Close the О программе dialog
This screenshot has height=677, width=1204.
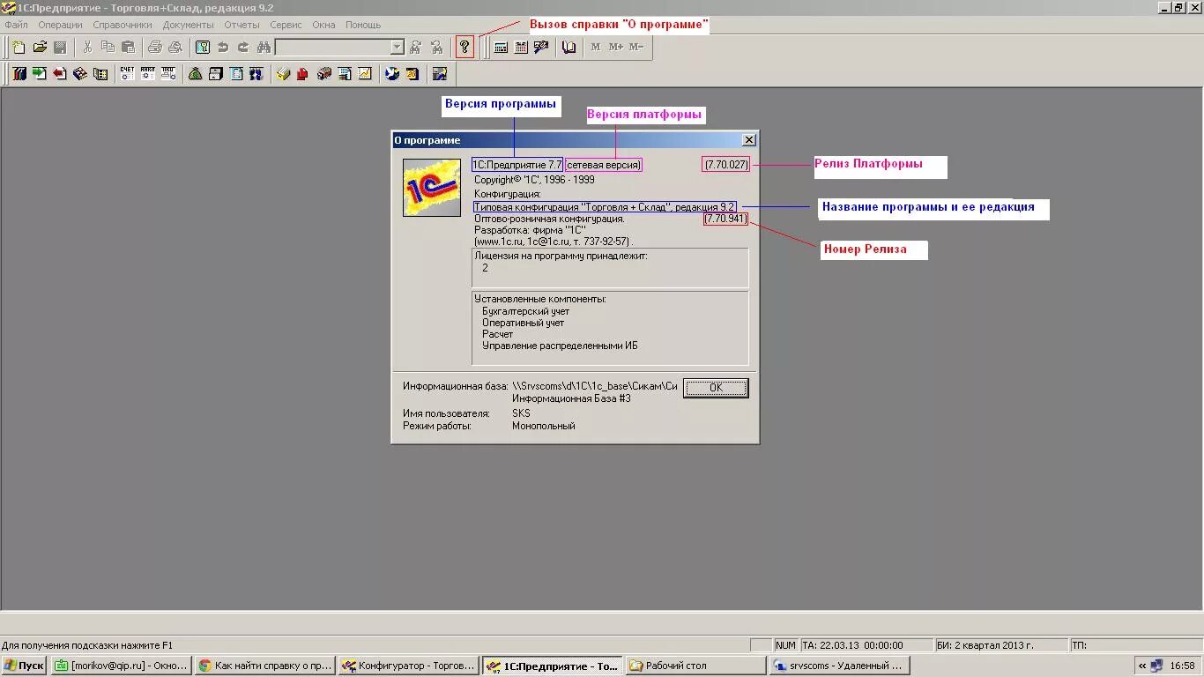click(x=748, y=140)
